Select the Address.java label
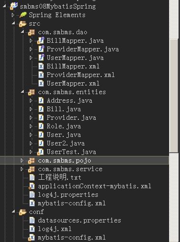Viewport: 180px width, 242px height. (69, 101)
